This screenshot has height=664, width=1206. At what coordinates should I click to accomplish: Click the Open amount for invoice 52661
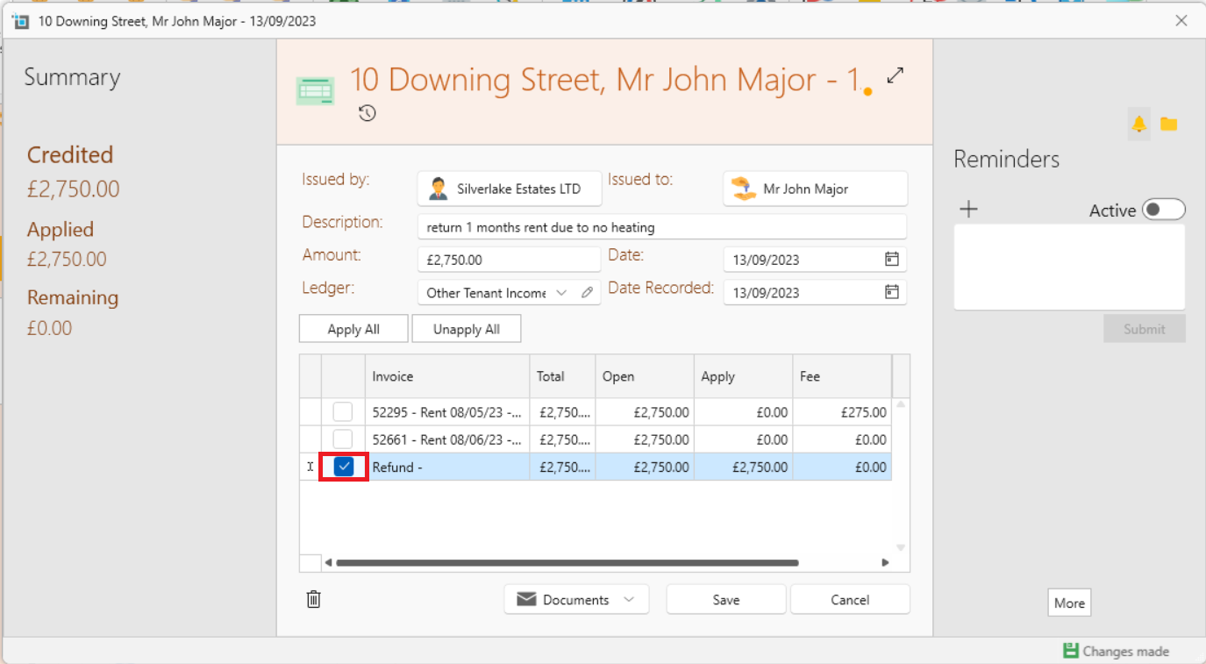[645, 439]
